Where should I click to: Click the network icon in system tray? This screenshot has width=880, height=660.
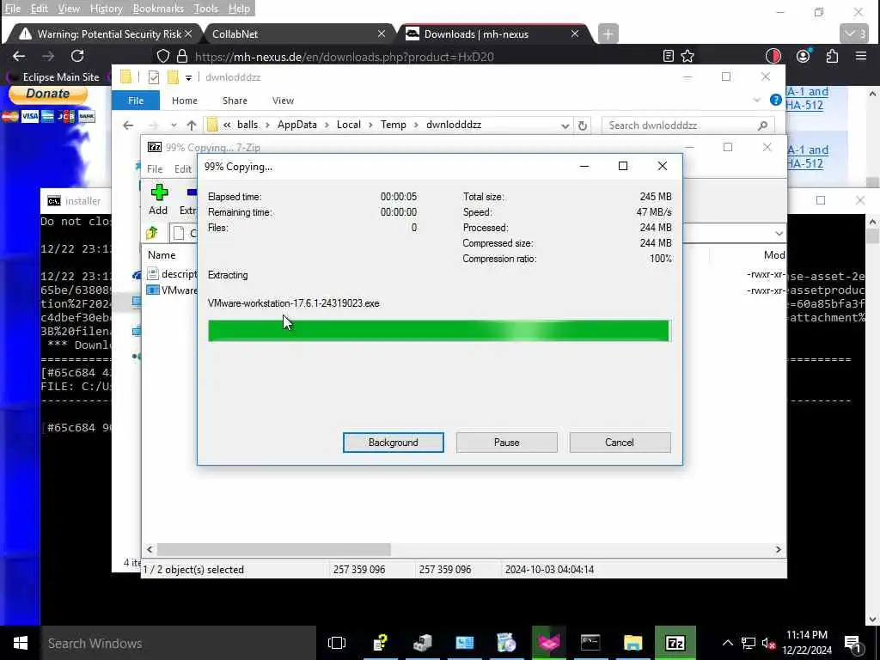(749, 644)
